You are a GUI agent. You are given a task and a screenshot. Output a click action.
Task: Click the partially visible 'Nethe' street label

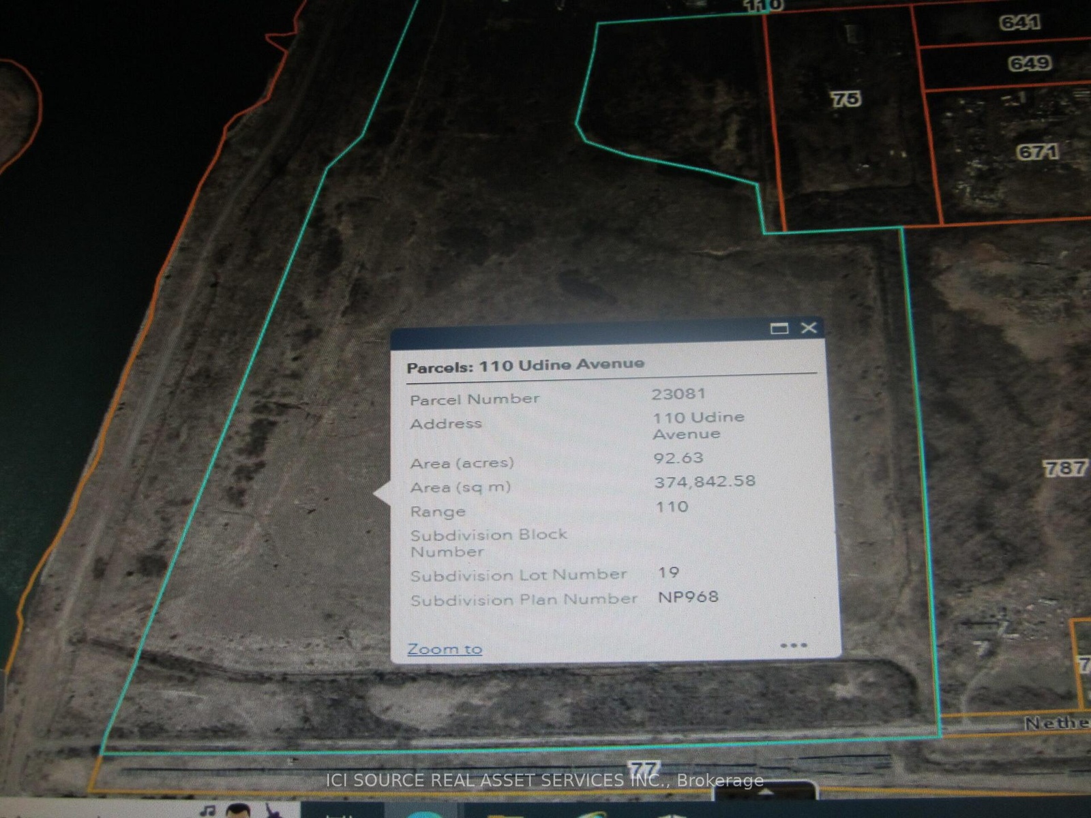pyautogui.click(x=1056, y=723)
